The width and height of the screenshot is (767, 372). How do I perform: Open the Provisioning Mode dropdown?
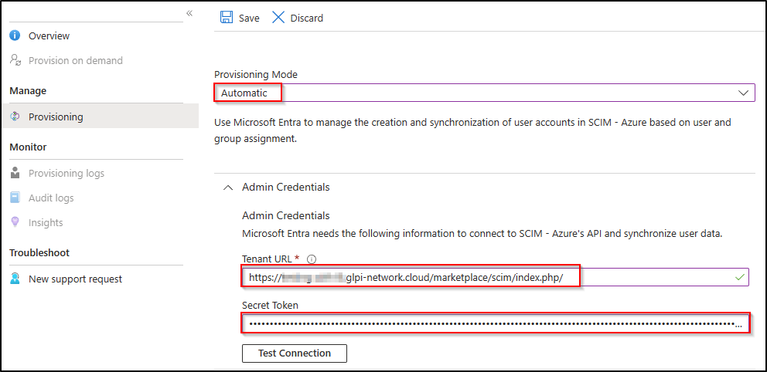click(484, 93)
